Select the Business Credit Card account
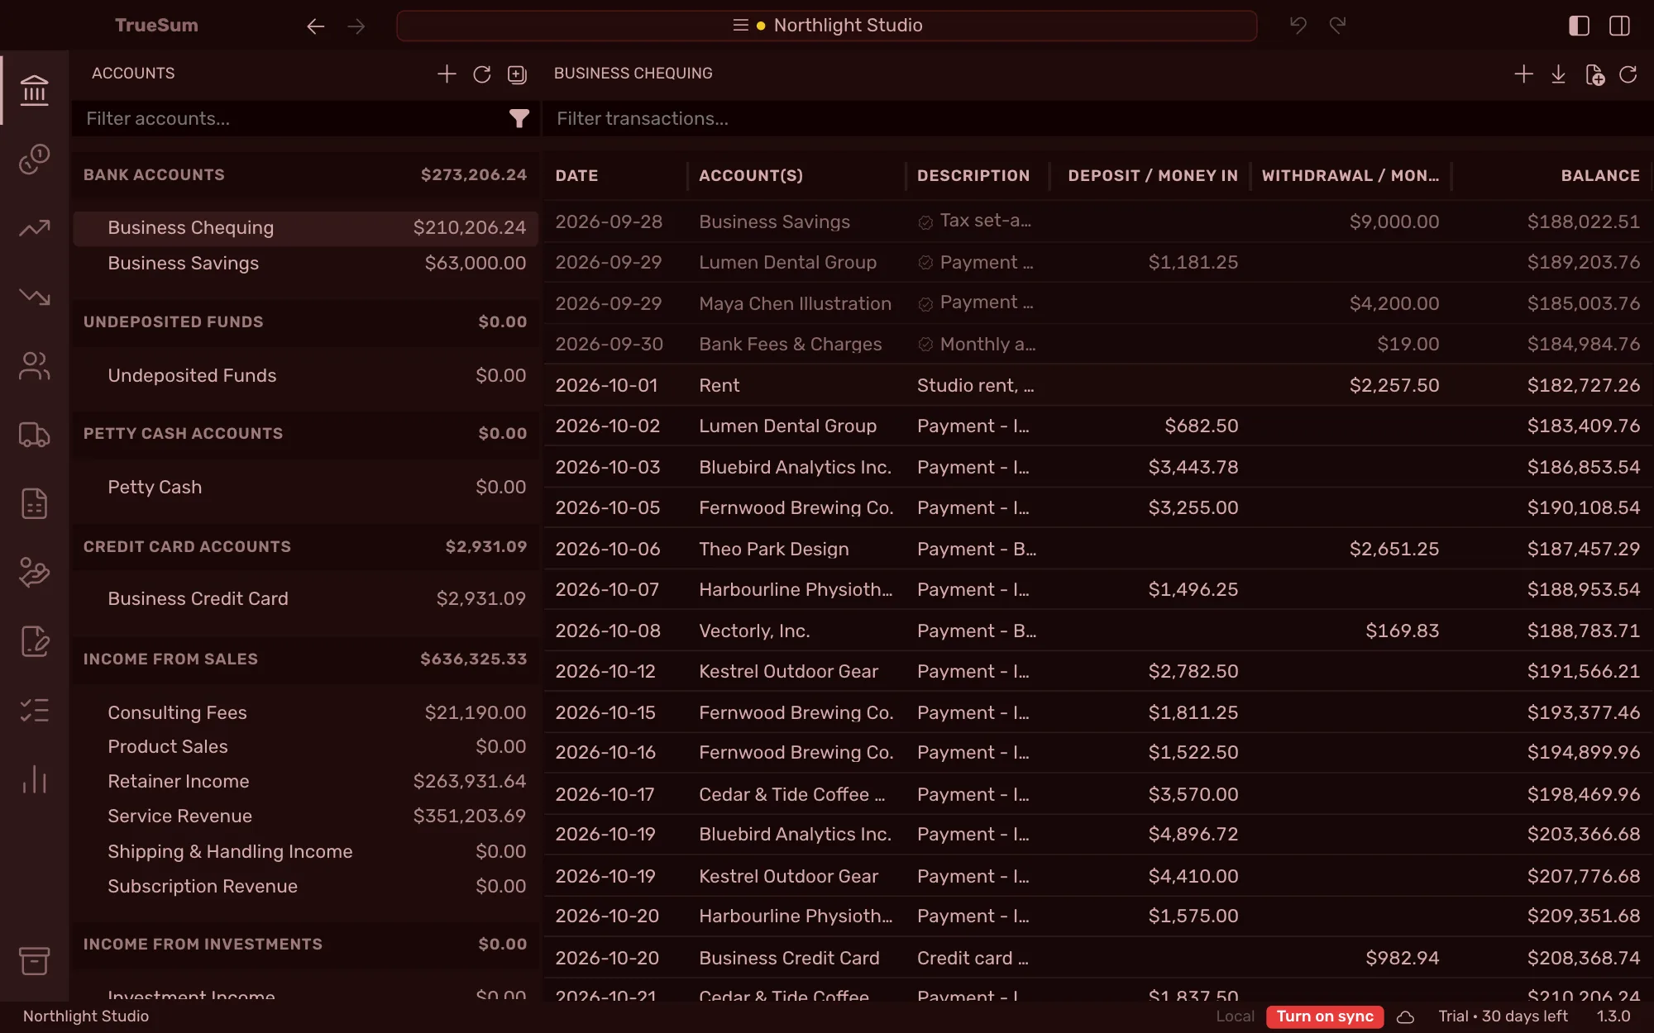The height and width of the screenshot is (1033, 1654). tap(305, 599)
